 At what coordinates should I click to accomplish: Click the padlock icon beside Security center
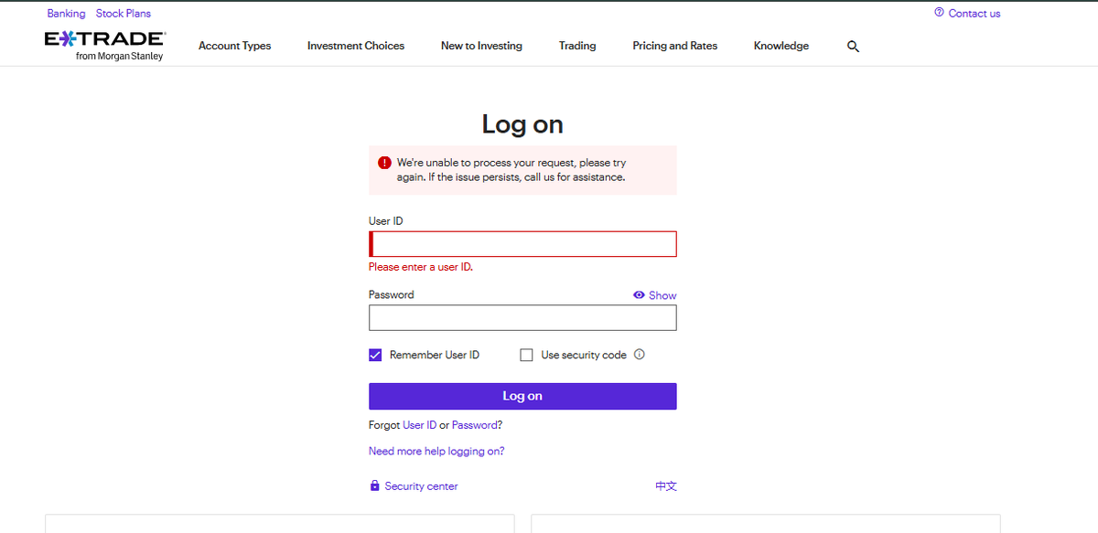374,486
